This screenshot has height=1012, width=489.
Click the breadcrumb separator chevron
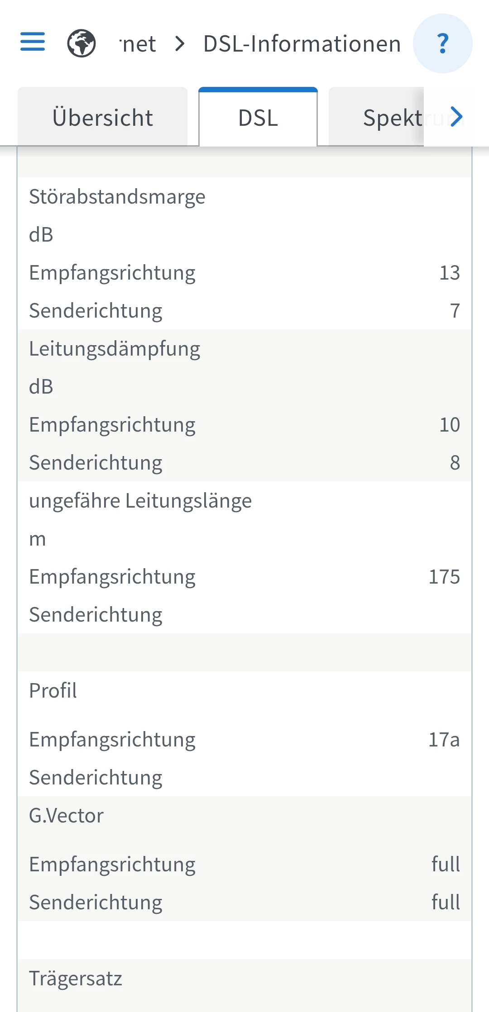[x=180, y=44]
